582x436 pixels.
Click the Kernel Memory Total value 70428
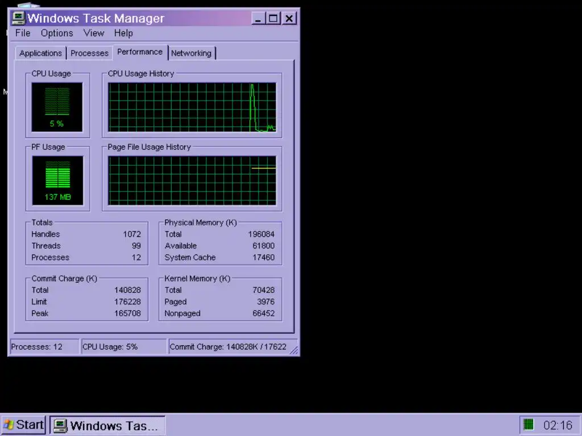(264, 290)
